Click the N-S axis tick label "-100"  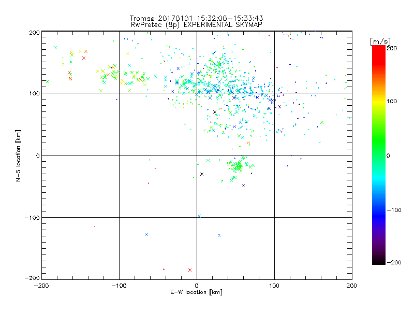(32, 218)
